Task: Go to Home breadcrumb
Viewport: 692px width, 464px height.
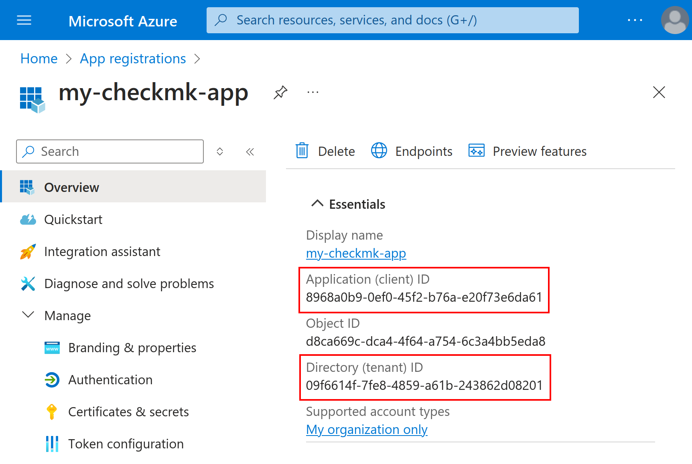Action: click(39, 59)
